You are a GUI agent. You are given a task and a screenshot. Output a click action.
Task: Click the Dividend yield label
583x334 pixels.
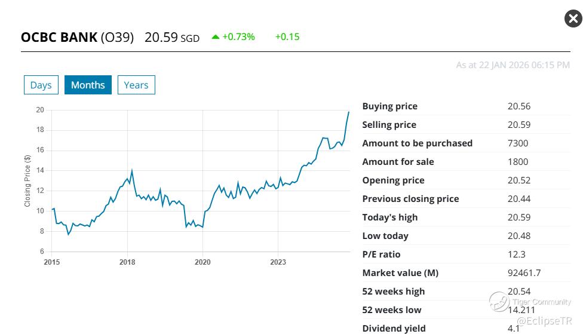[394, 328]
